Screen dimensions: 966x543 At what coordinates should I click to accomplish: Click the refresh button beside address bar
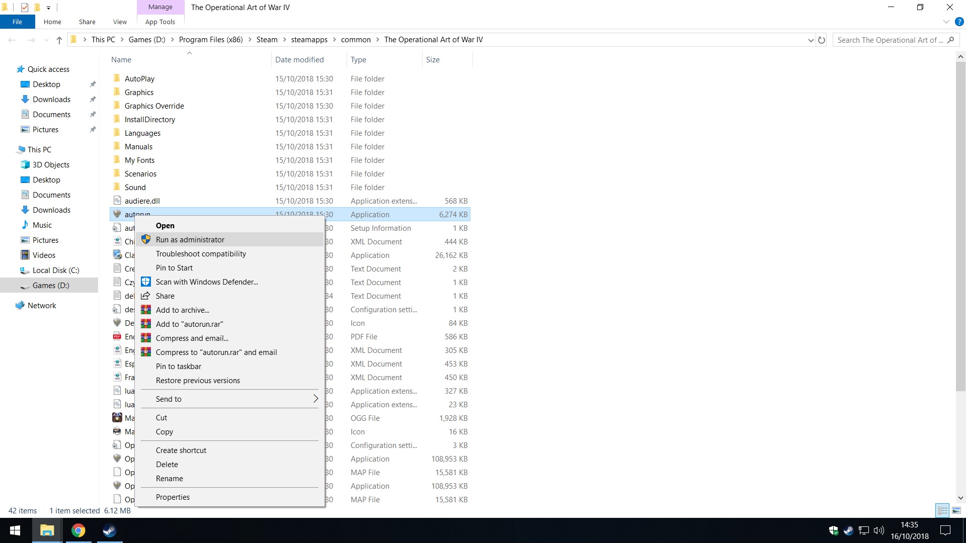822,40
